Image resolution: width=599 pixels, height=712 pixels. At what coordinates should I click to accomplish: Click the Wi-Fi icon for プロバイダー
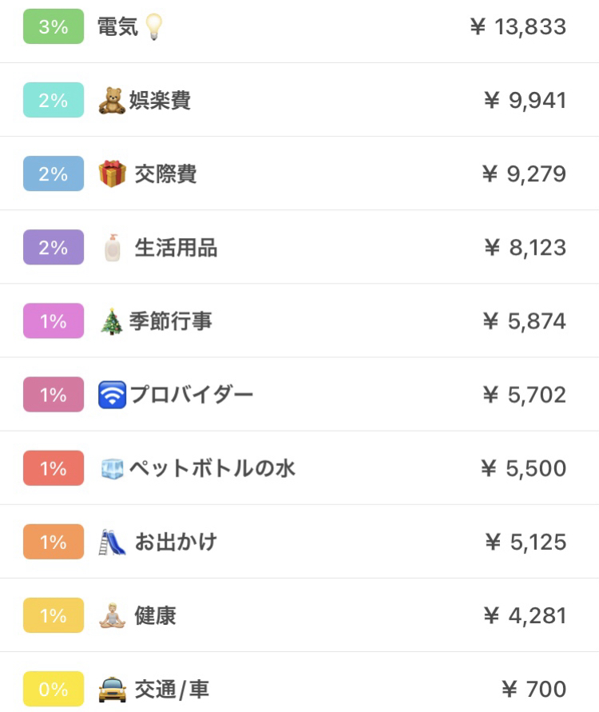click(112, 395)
